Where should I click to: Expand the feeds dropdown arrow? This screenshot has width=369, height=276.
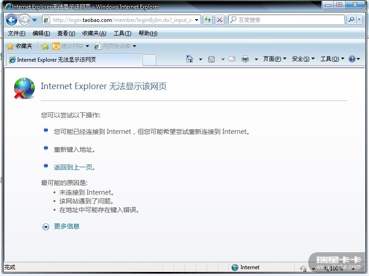222,59
